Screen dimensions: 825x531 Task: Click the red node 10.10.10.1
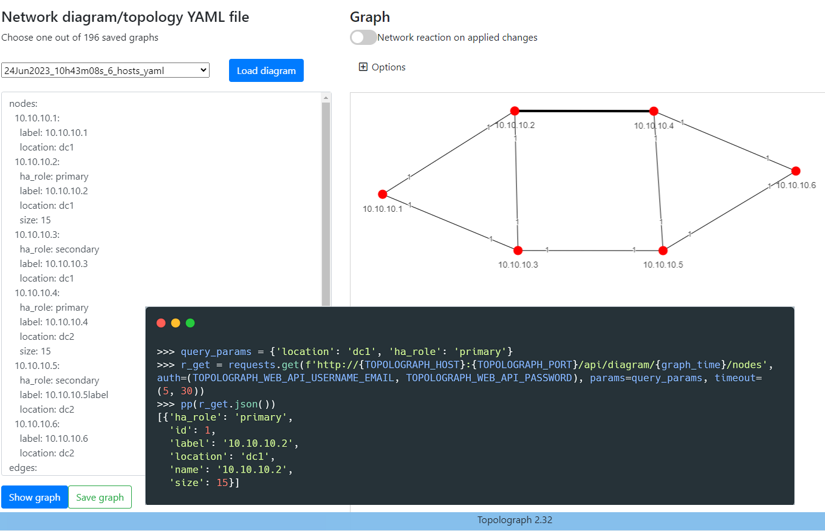(x=382, y=194)
